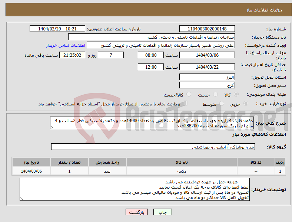The width and height of the screenshot is (292, 222).
Task: Click the نام دستگاه خریدار label
Action: [x=269, y=37]
